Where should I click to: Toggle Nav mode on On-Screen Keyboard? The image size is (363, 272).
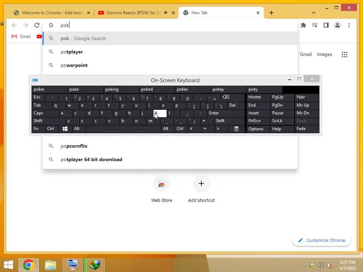tap(307, 97)
